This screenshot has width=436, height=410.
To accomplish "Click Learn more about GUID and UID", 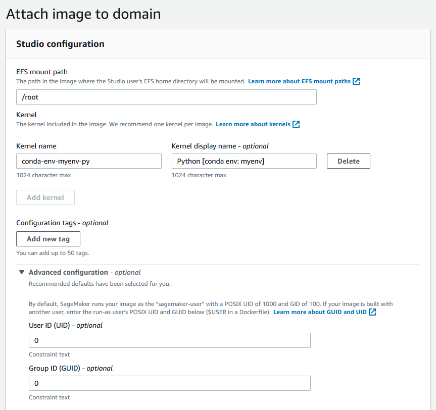I will pyautogui.click(x=320, y=312).
